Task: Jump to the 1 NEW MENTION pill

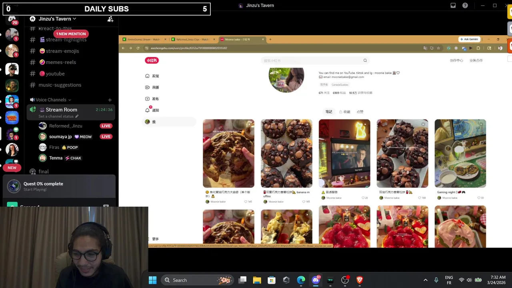Action: click(71, 34)
